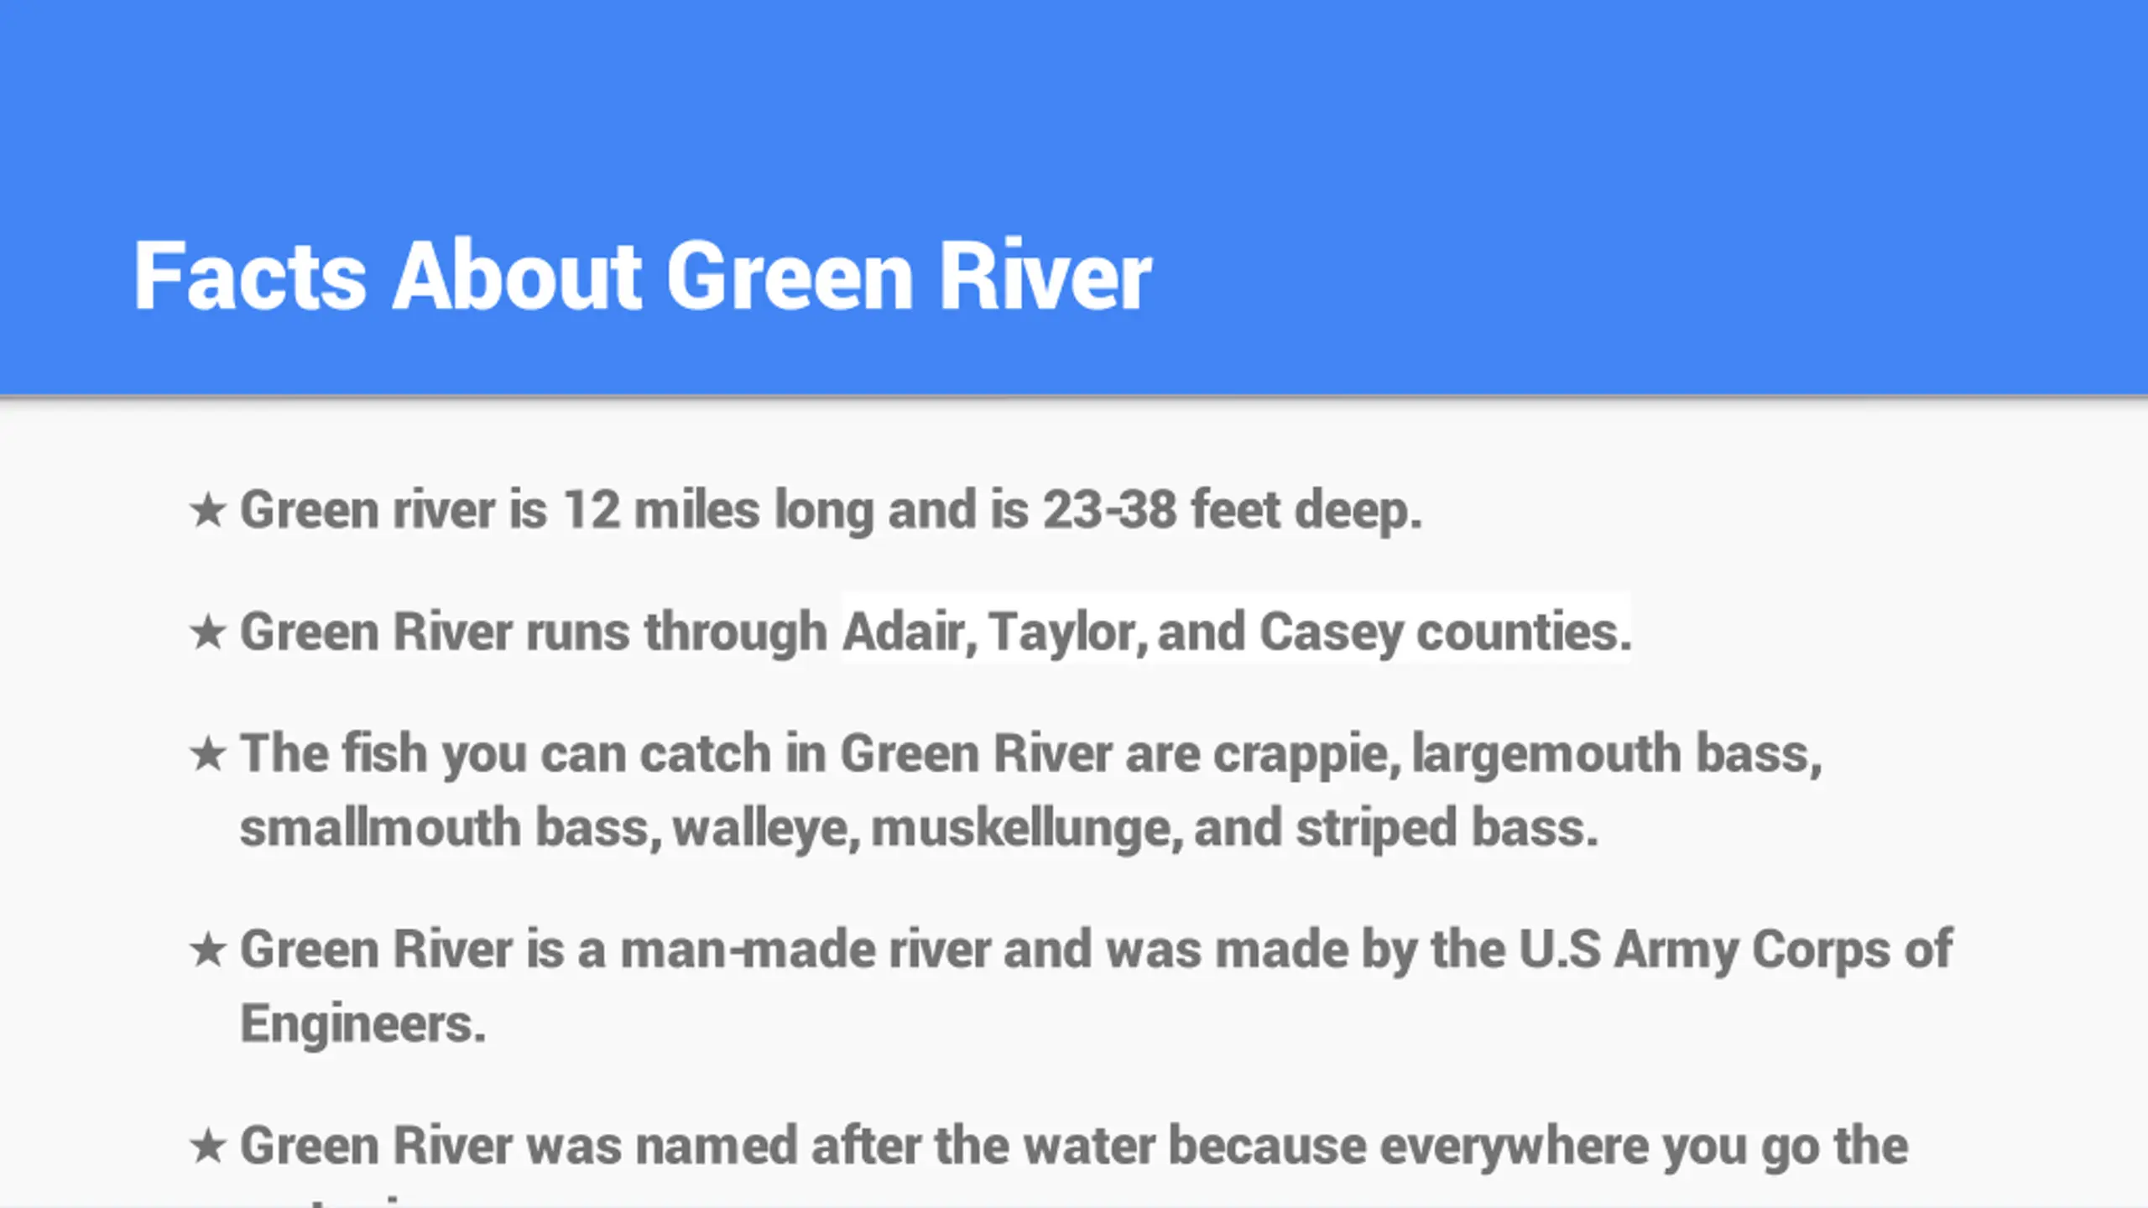Click the star bullet before "Green river is 12 miles"

[x=207, y=510]
